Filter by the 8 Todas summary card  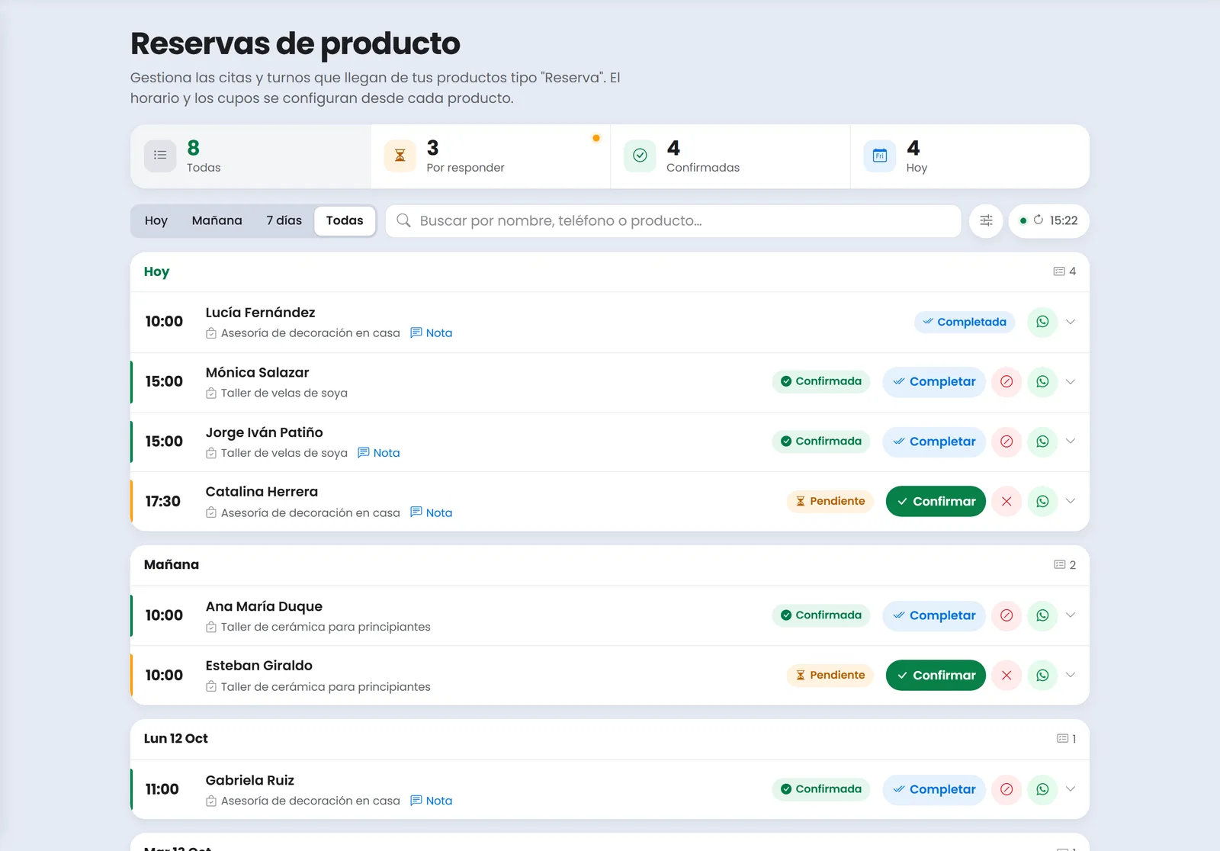click(251, 156)
